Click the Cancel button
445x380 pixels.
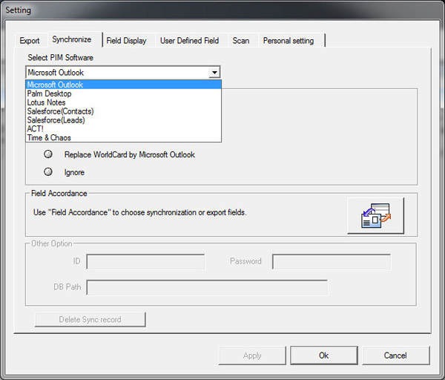[395, 356]
